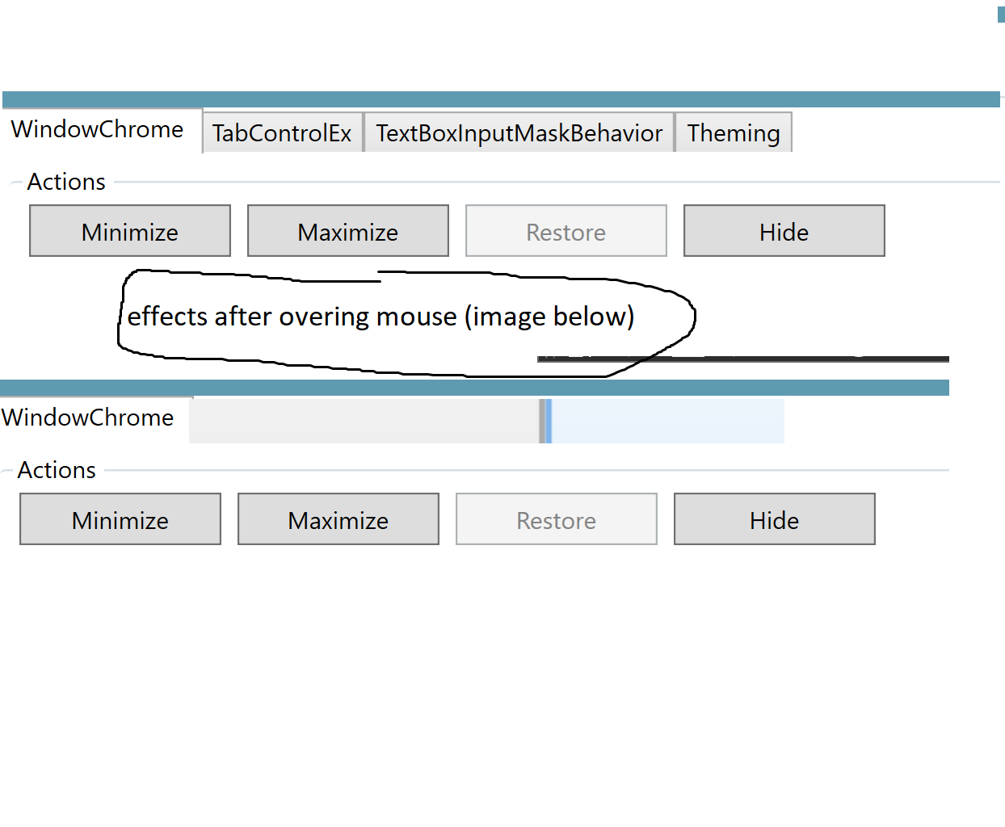This screenshot has width=1005, height=827.
Task: Click the Minimize button in the top Actions group
Action: coord(129,231)
